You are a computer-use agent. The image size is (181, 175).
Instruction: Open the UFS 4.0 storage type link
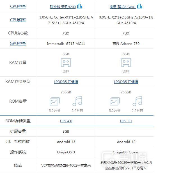[x=66, y=121]
